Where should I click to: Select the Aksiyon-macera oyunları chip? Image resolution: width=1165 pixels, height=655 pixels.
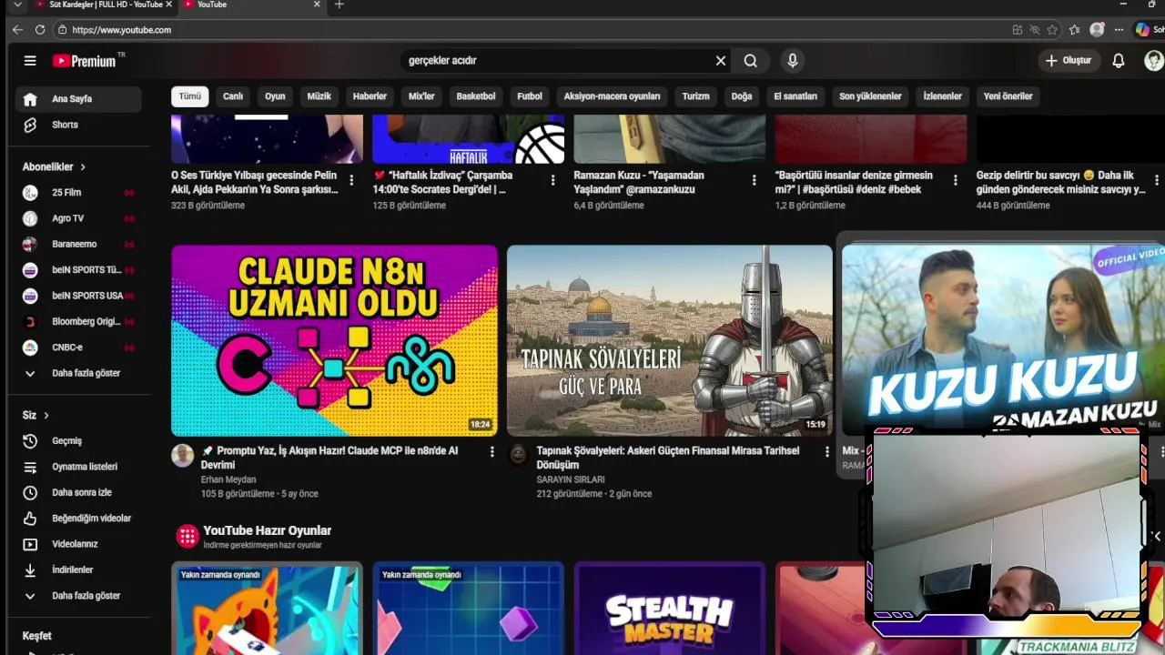point(612,96)
